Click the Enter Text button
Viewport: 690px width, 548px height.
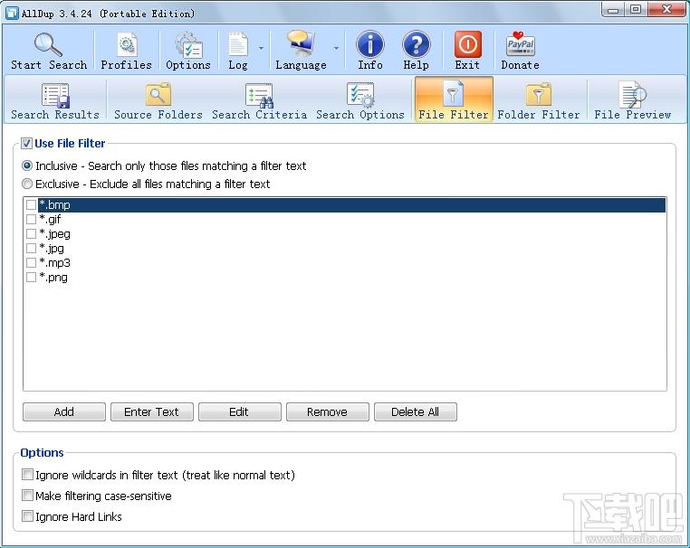coord(152,411)
